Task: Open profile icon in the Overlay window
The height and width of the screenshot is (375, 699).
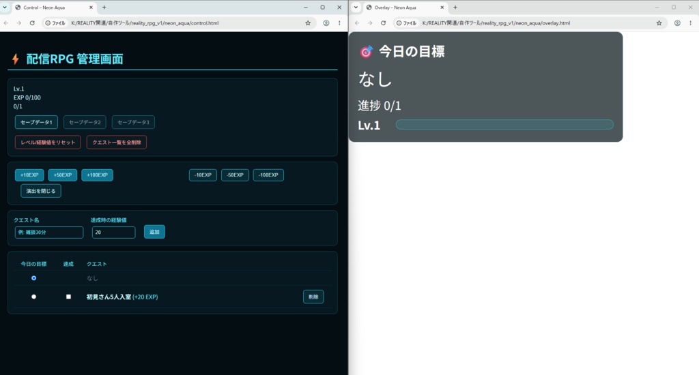Action: coord(677,23)
